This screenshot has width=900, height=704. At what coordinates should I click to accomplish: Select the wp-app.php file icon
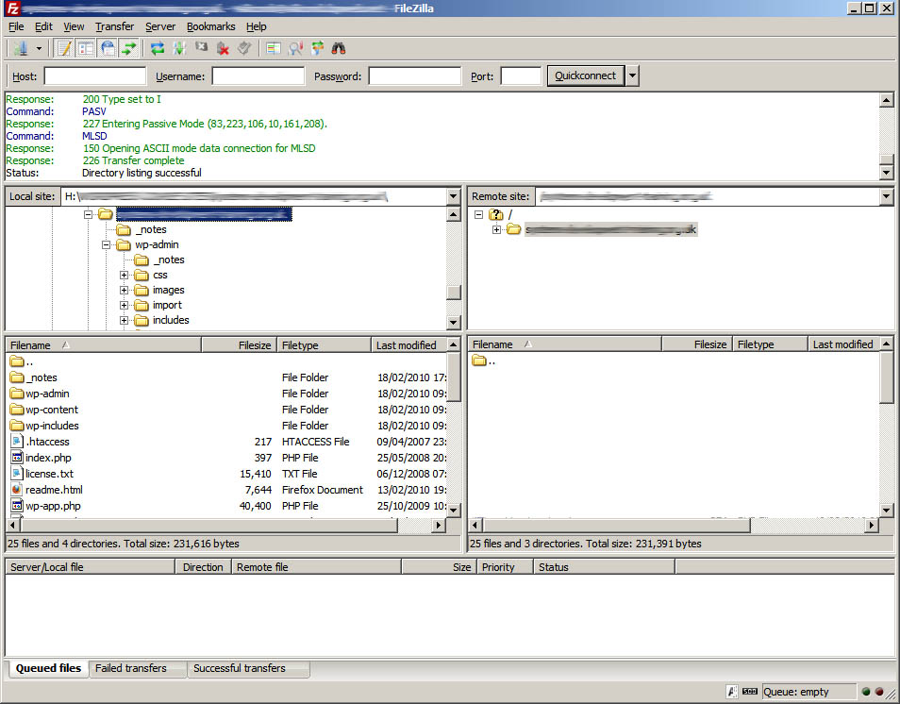click(17, 506)
